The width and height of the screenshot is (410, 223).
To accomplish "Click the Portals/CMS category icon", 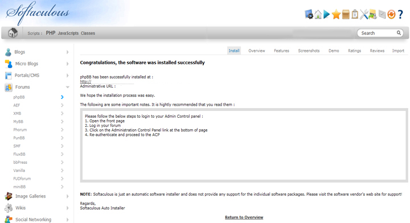I will (x=9, y=76).
